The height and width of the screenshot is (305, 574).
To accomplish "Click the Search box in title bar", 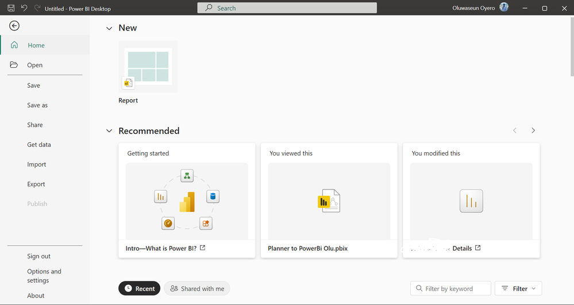I will tap(287, 7).
